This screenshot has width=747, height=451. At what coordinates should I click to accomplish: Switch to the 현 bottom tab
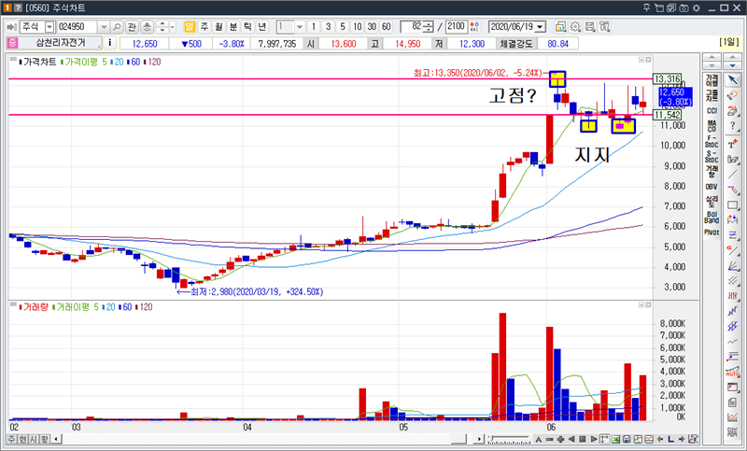point(22,439)
